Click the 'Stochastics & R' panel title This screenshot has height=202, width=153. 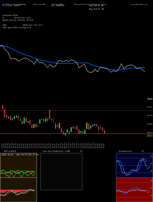click(x=125, y=151)
